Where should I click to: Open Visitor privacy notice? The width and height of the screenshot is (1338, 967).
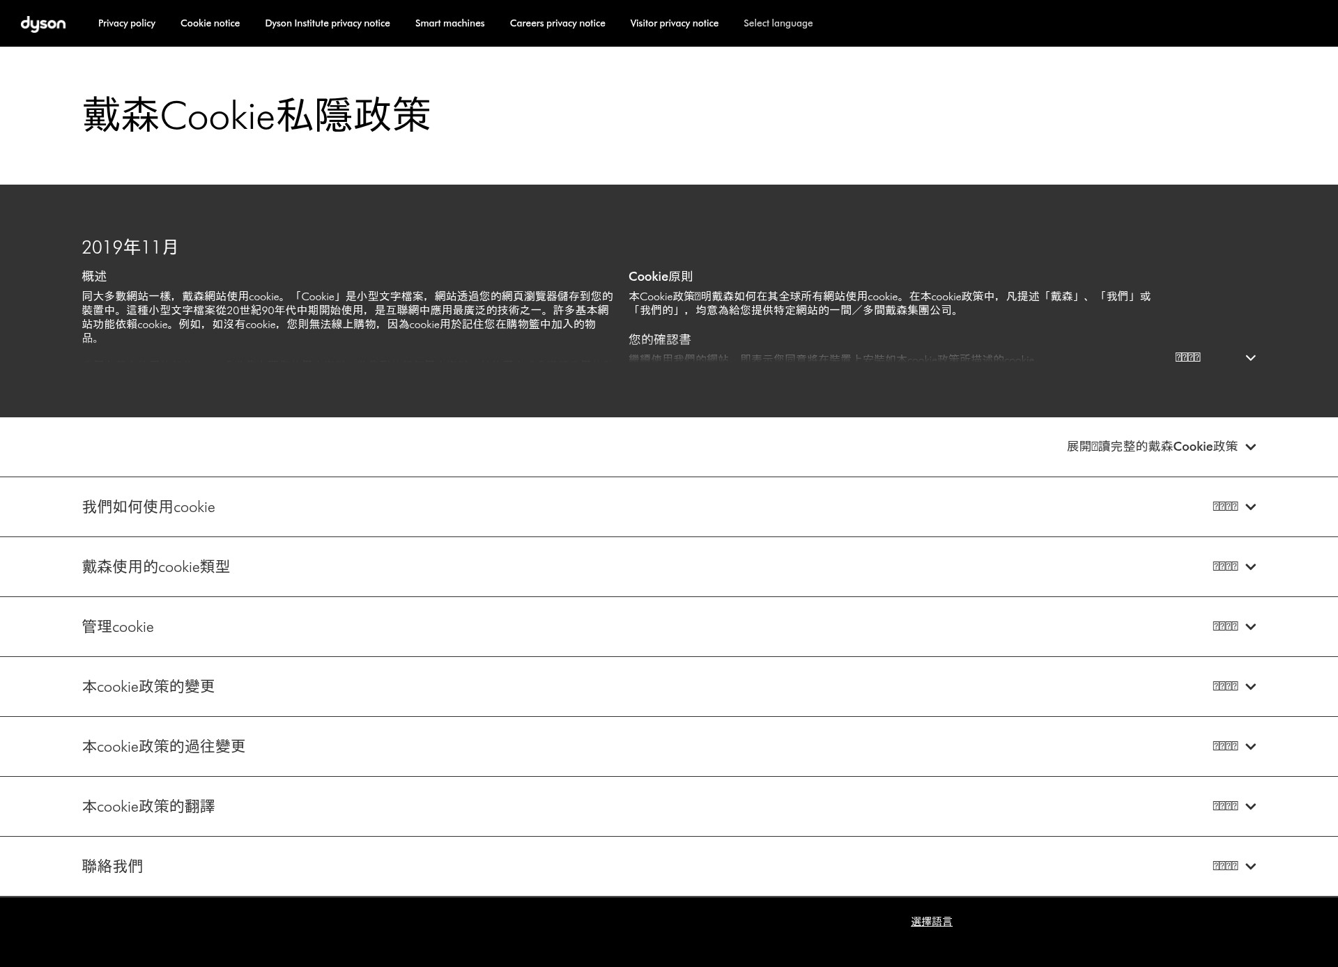click(x=674, y=23)
